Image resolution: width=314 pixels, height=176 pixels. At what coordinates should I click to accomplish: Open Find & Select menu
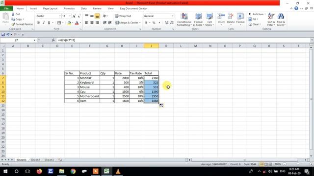(281, 20)
